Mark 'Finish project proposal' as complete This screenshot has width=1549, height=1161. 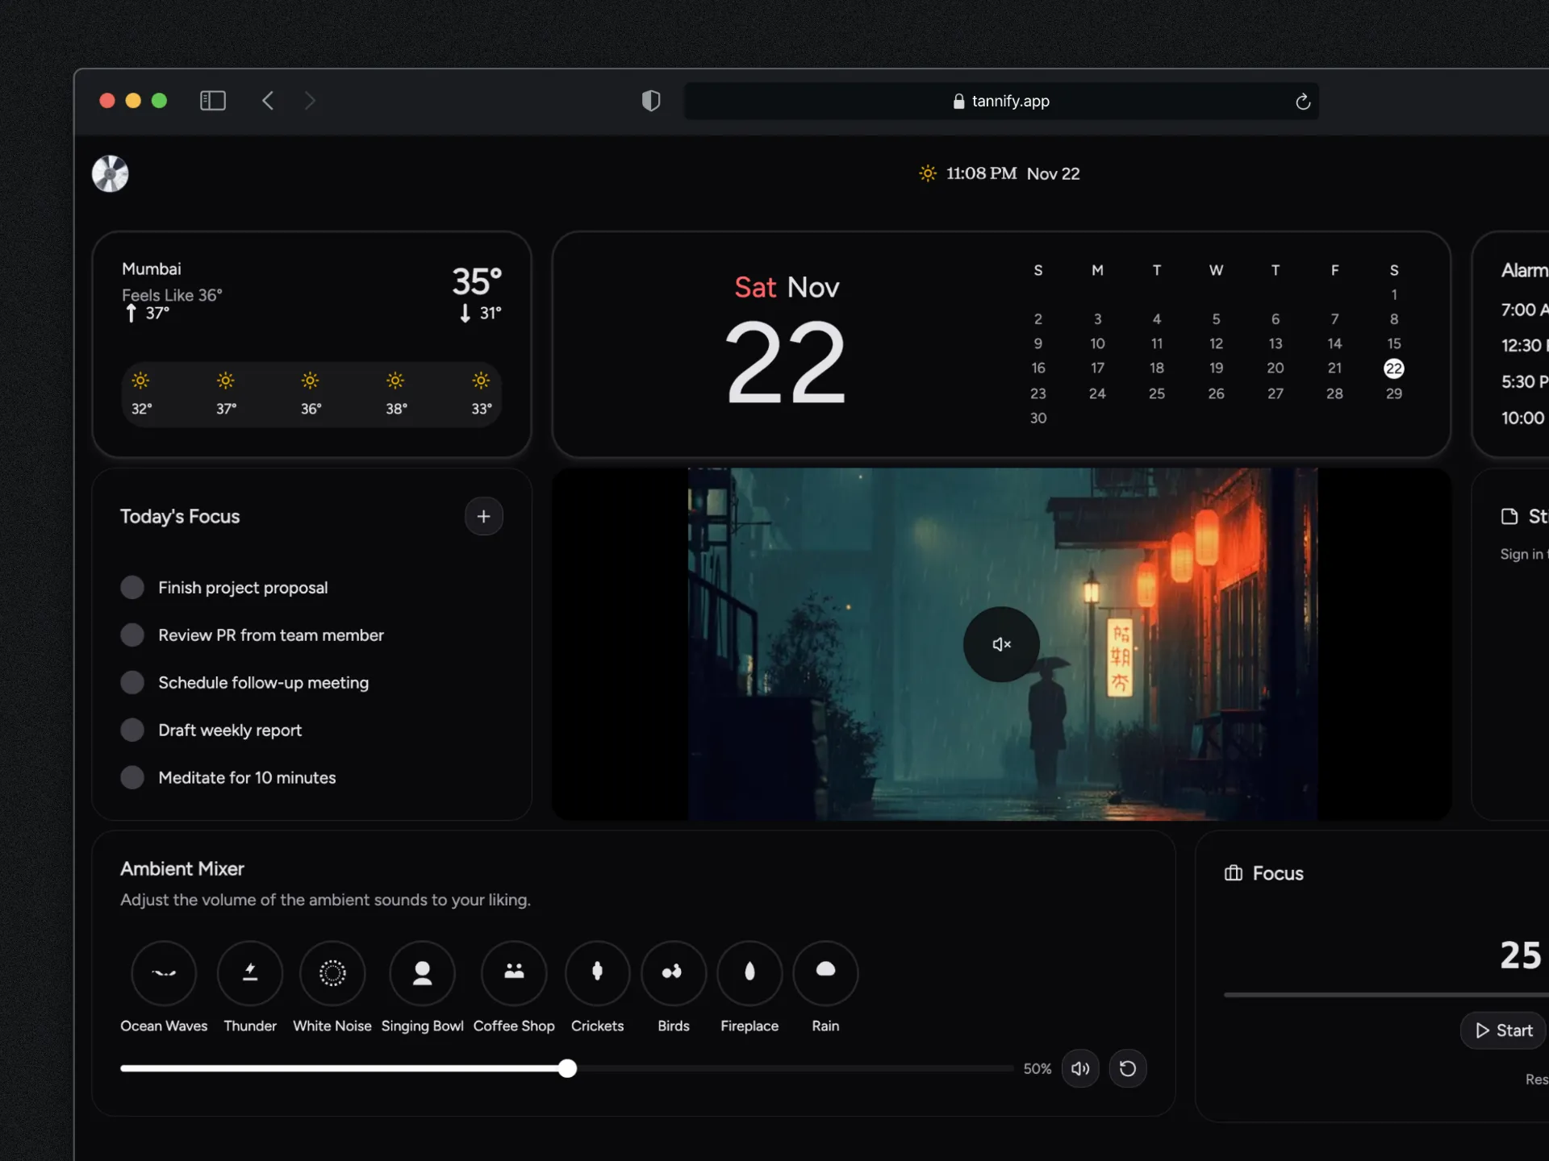pyautogui.click(x=132, y=587)
